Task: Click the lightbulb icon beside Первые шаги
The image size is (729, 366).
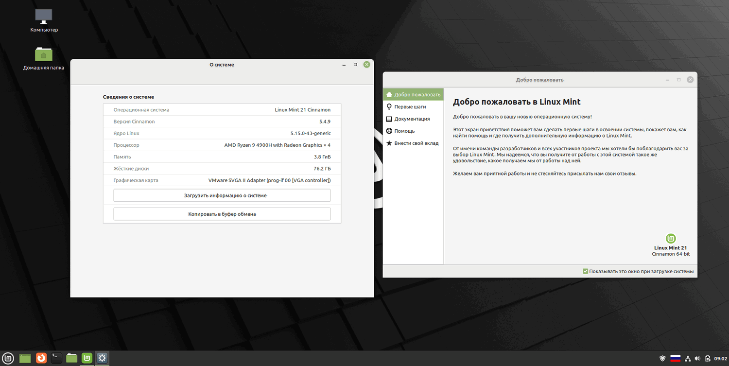Action: [x=389, y=106]
